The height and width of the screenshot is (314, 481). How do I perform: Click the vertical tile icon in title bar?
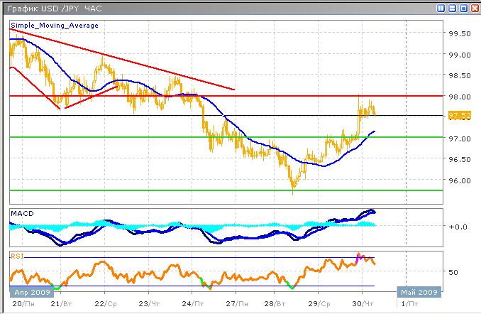(440, 9)
